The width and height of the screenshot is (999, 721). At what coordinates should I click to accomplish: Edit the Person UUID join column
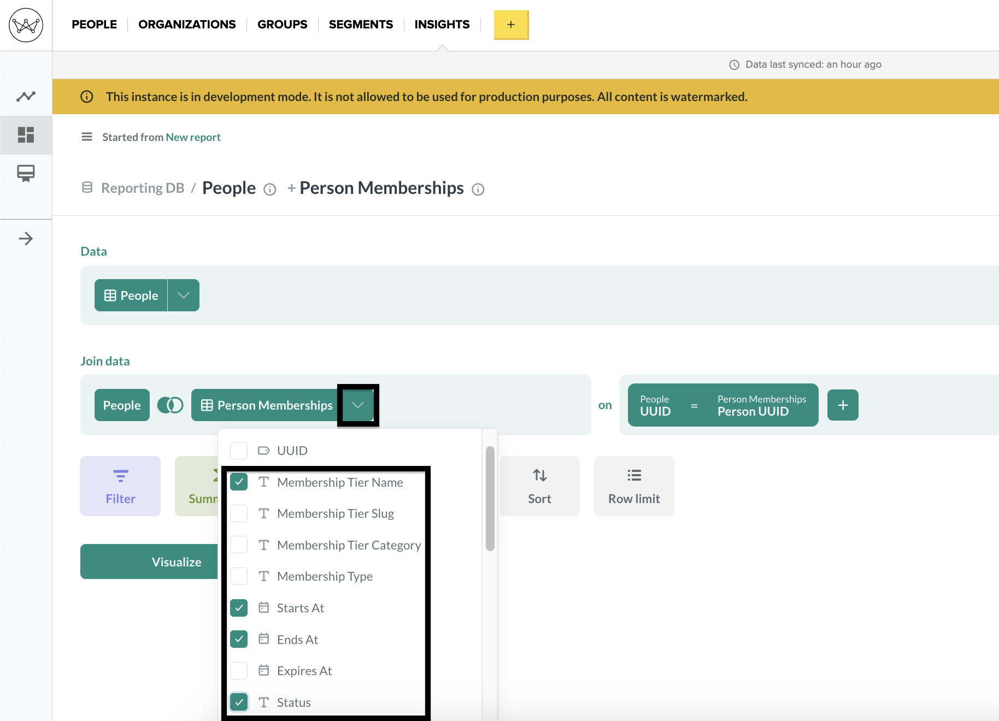pos(762,405)
